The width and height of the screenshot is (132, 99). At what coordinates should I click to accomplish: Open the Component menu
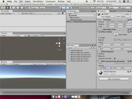(51, 1)
